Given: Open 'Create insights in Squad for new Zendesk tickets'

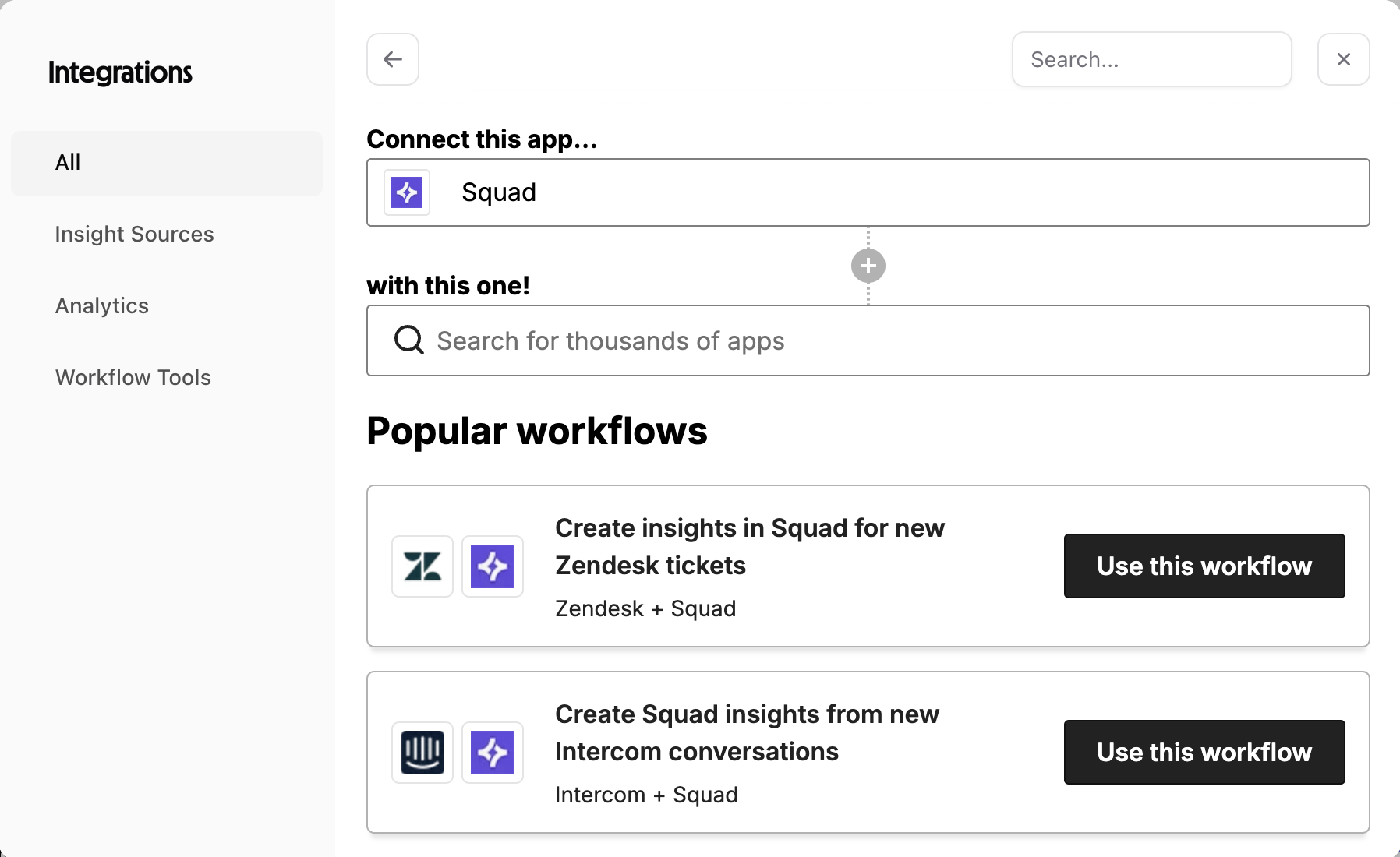Looking at the screenshot, I should (x=750, y=547).
